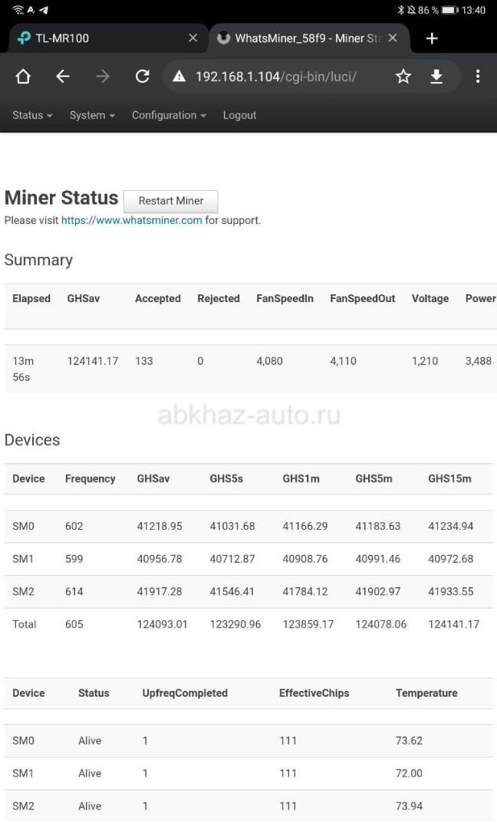Reload the page with refresh icon
Screen dimensions: 497x828
pyautogui.click(x=143, y=77)
